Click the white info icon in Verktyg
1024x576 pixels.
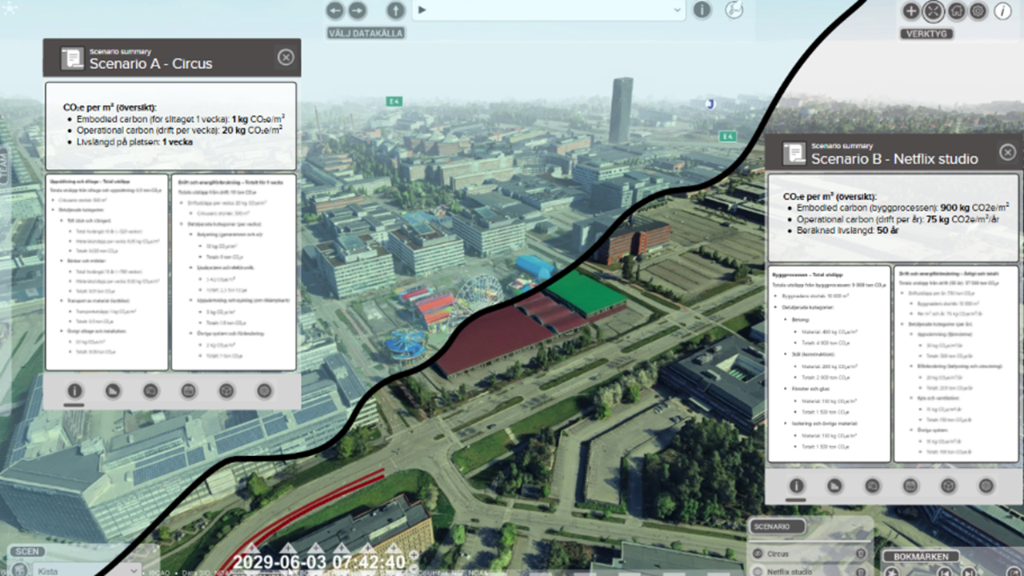(1002, 11)
